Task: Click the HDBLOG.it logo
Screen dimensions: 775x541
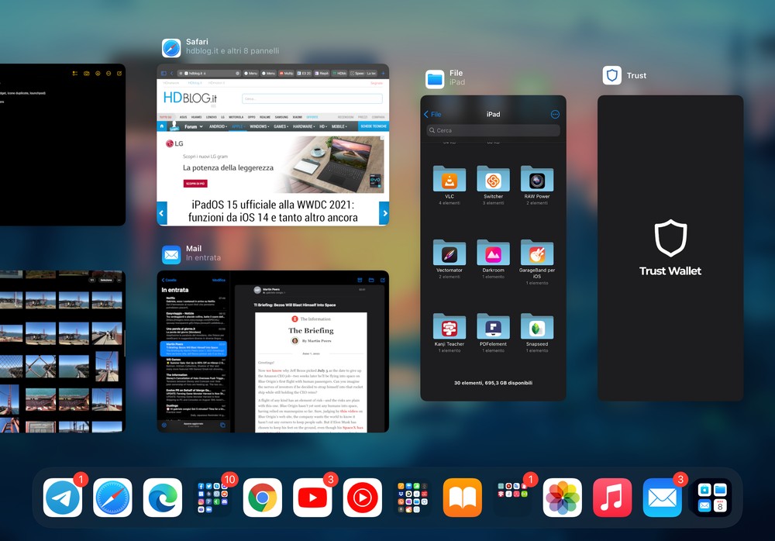Action: coord(190,98)
